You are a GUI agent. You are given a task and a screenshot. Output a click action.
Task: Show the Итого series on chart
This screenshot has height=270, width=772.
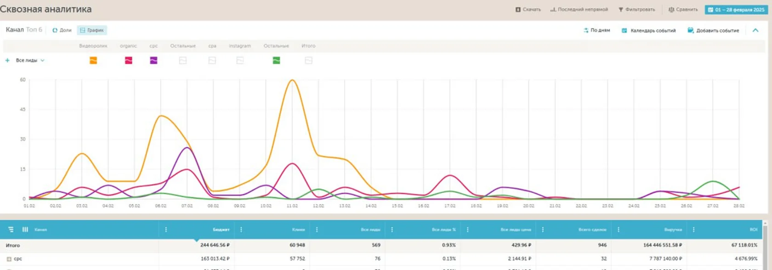308,61
